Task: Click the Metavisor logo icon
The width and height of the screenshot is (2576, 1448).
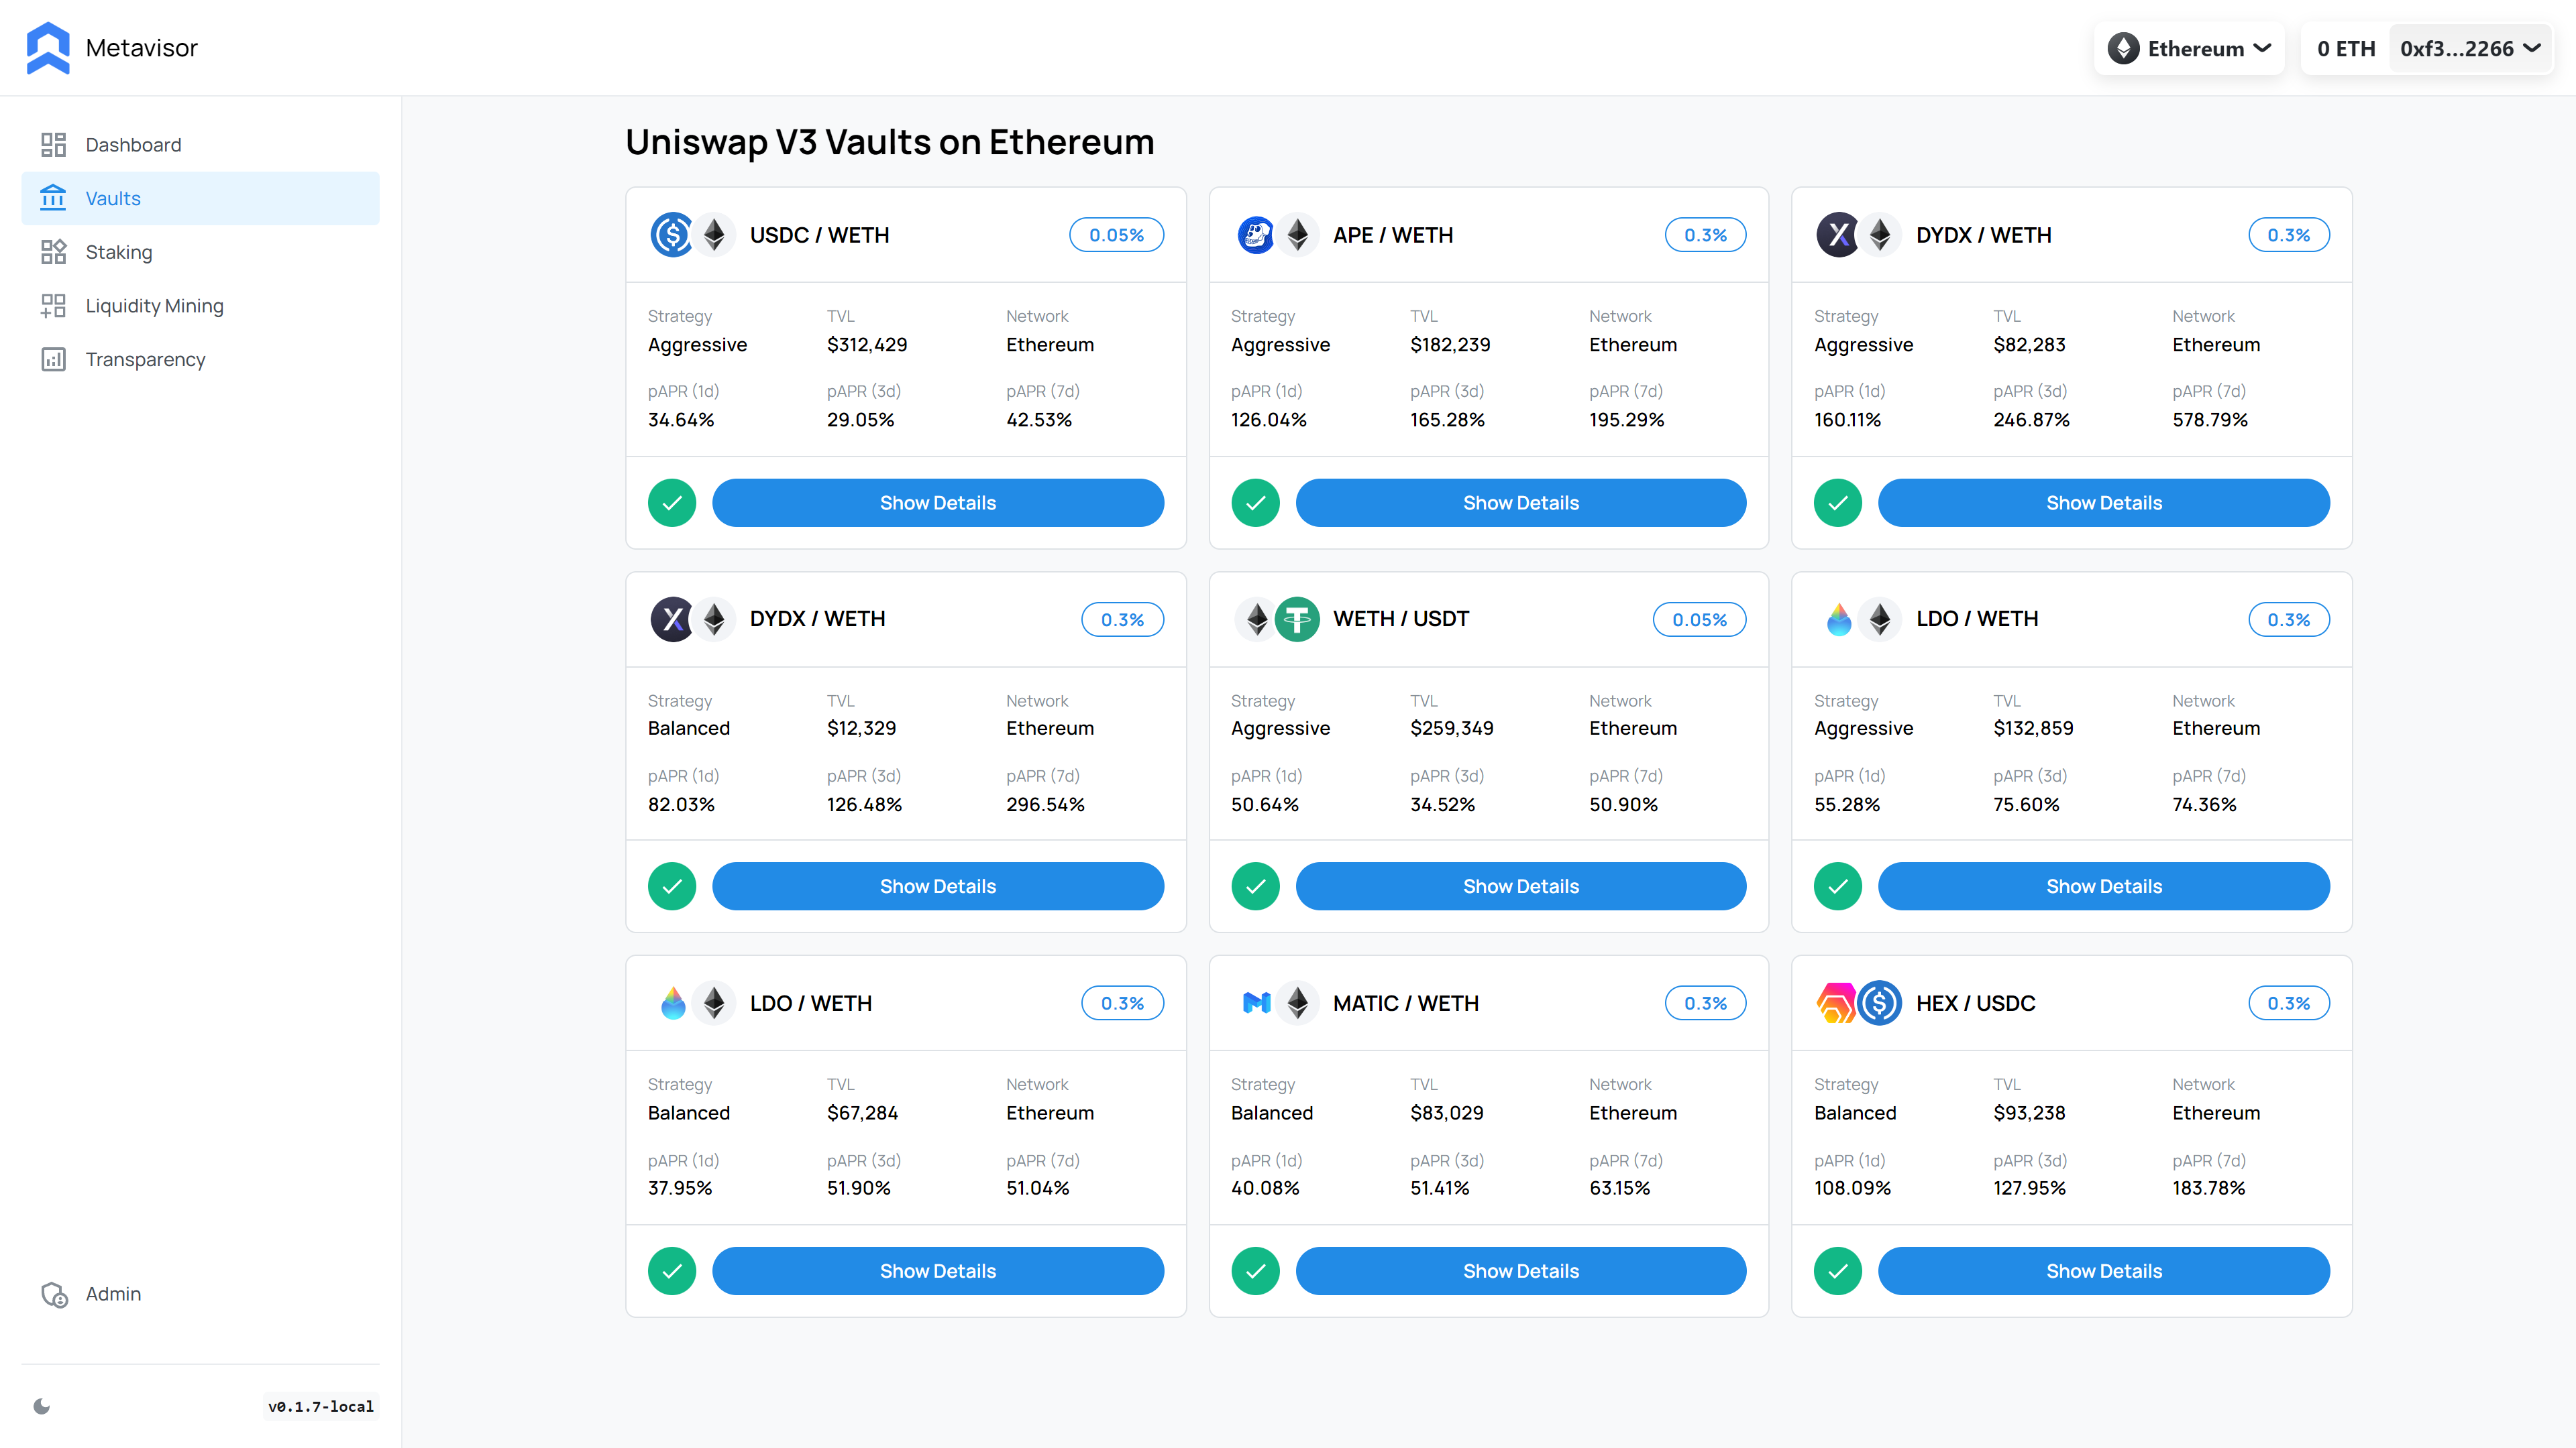Action: click(x=48, y=48)
